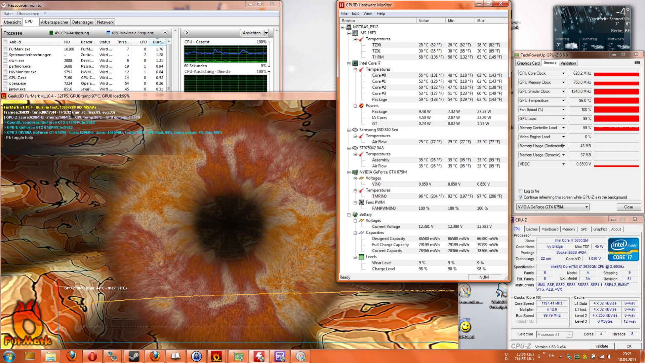Switch to the Netzwerk tab

pyautogui.click(x=105, y=22)
